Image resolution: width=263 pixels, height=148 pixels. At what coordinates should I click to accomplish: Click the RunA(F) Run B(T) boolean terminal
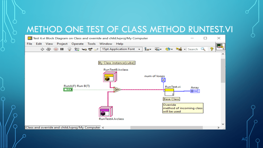(68, 89)
